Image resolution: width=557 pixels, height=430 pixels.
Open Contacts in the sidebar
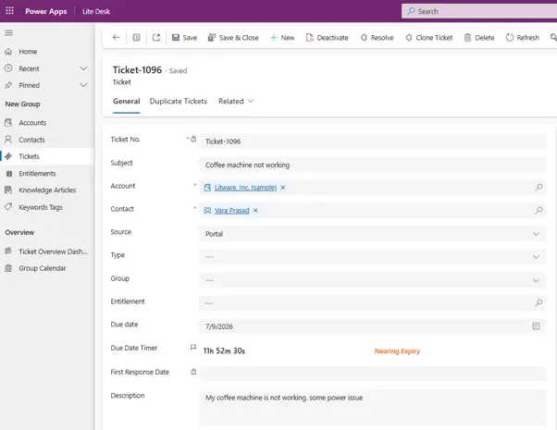coord(47,140)
